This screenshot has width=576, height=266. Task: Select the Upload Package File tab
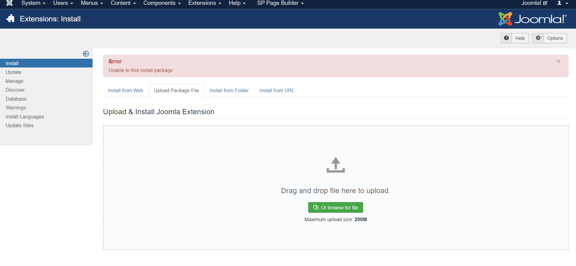pos(176,90)
